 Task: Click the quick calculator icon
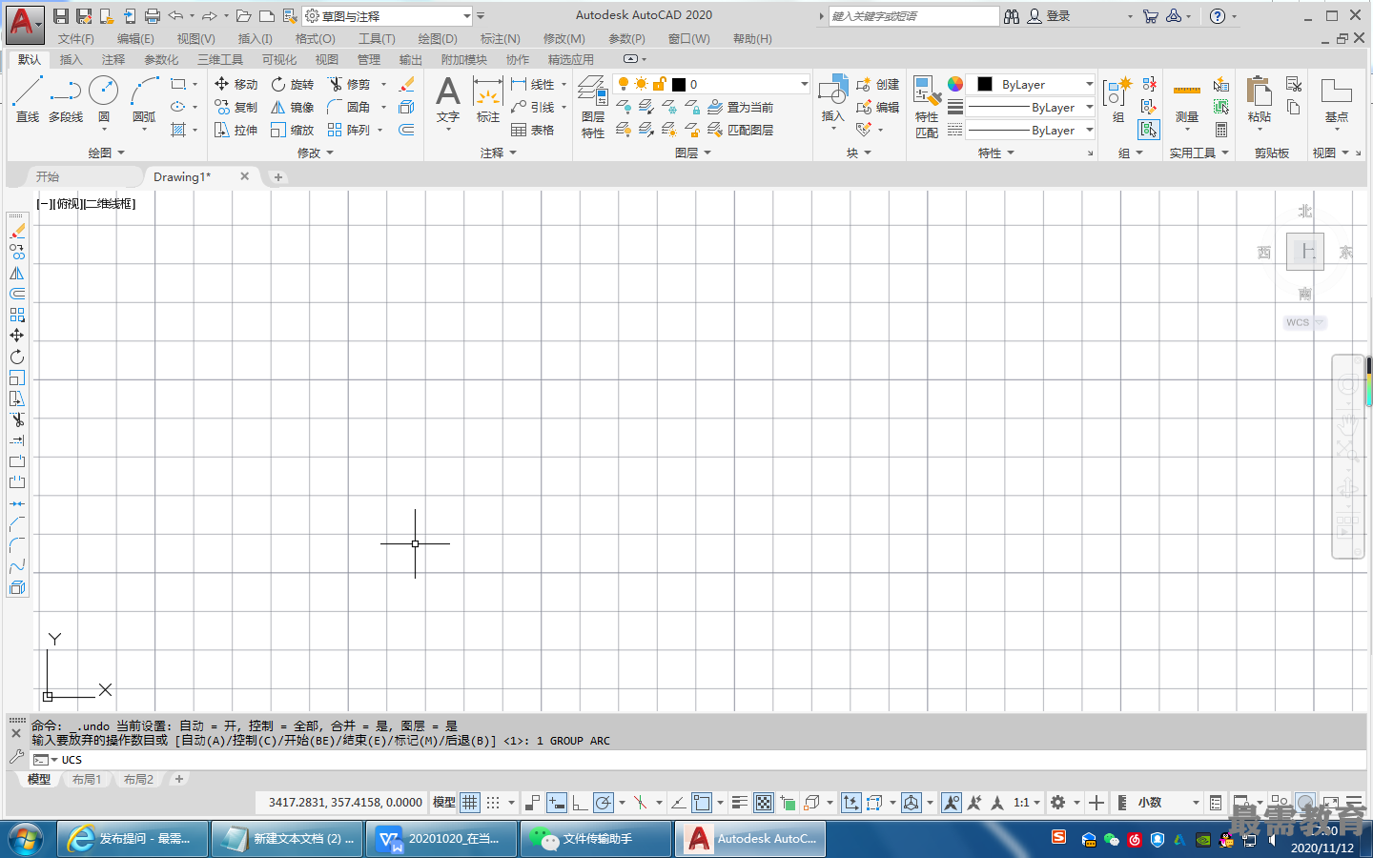1221,130
